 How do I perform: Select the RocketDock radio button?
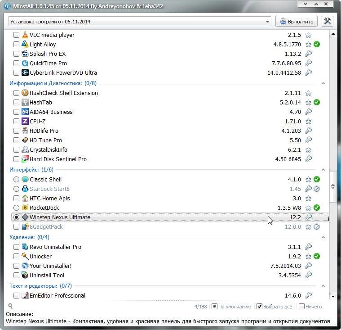(x=16, y=208)
